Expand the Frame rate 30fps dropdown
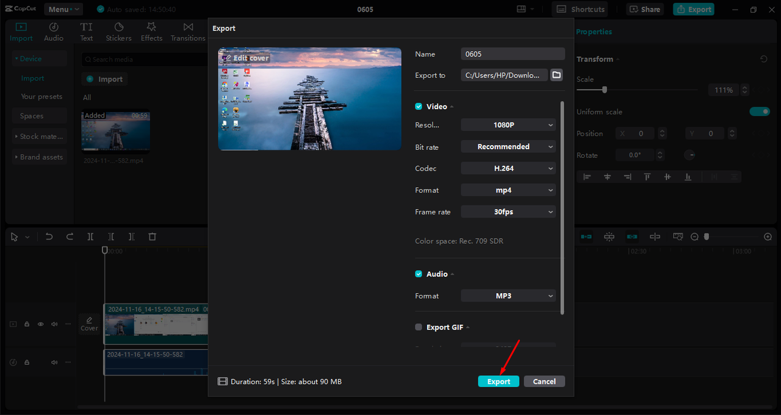Screen dimensions: 781x415 pos(508,212)
